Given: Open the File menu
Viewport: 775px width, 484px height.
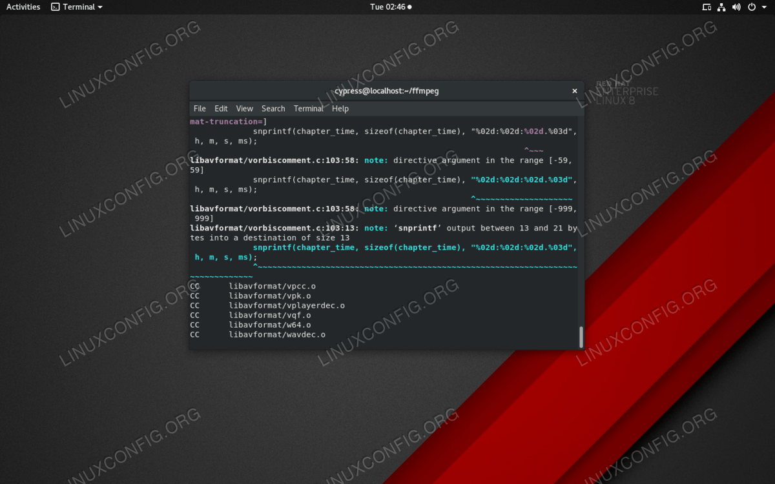Looking at the screenshot, I should coord(200,108).
